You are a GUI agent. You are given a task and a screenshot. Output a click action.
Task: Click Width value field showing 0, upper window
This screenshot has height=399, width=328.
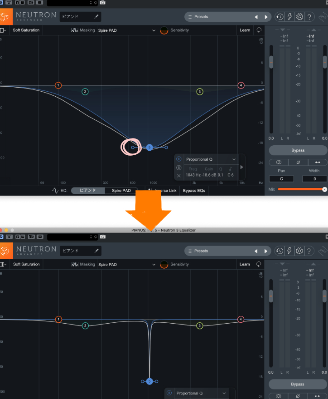pyautogui.click(x=314, y=179)
